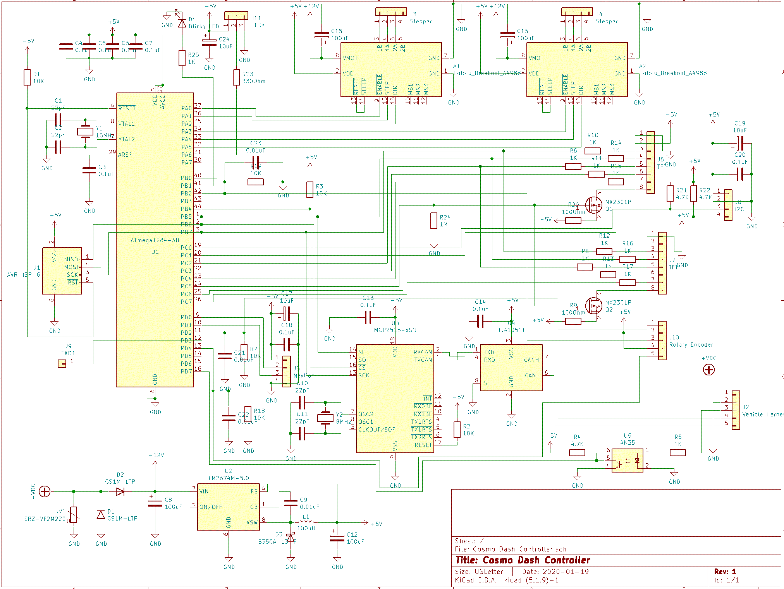Select the 'Date: 2020-01-19' field
This screenshot has width=784, height=589.
(x=555, y=572)
